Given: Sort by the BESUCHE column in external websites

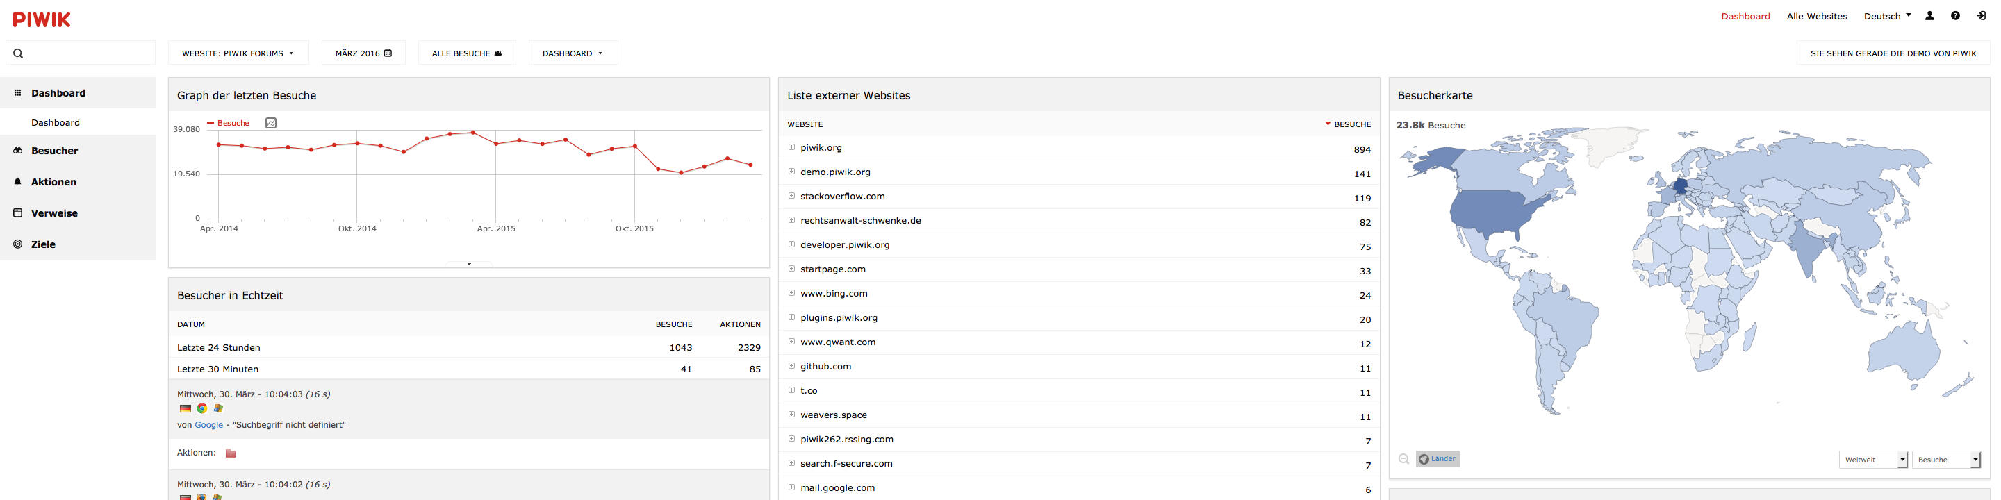Looking at the screenshot, I should (1348, 124).
